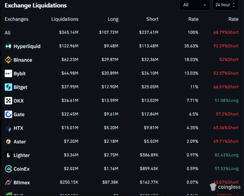
Task: Sort by the Short column header
Action: coord(152,19)
